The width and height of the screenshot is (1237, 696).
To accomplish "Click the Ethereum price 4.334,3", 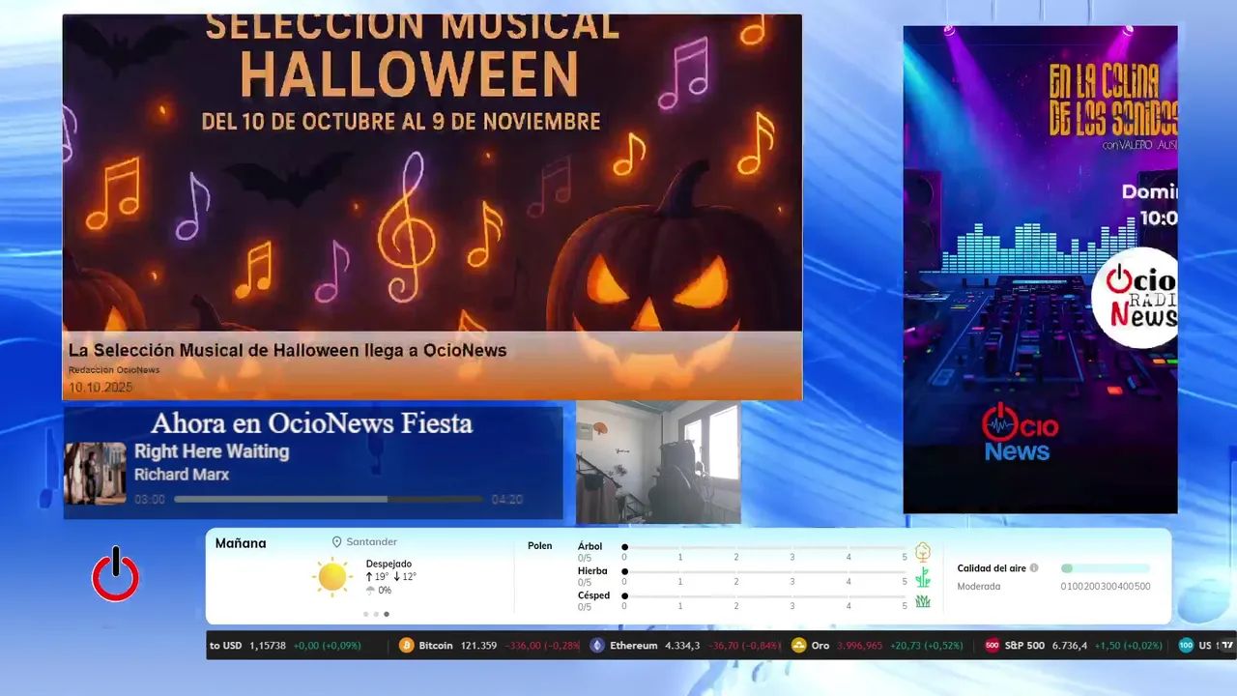I will point(682,646).
